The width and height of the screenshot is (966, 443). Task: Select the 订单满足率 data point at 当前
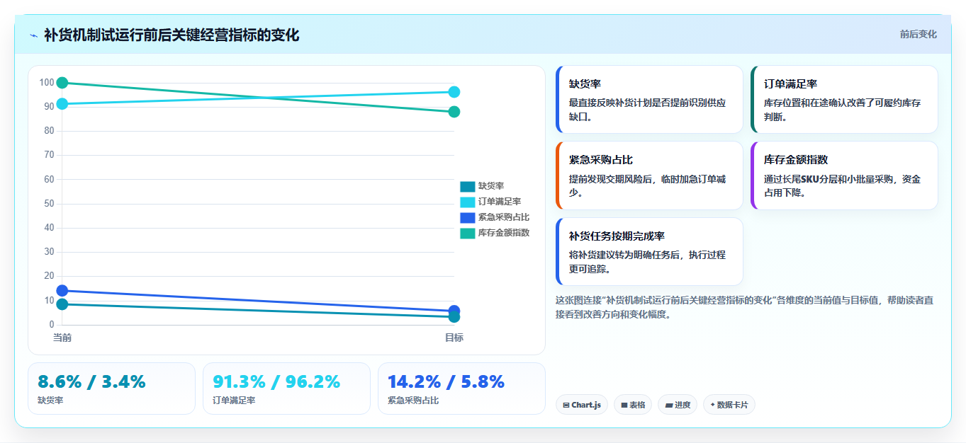tap(62, 104)
